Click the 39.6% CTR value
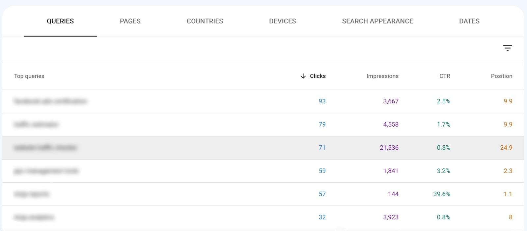The width and height of the screenshot is (527, 231). pyautogui.click(x=441, y=194)
